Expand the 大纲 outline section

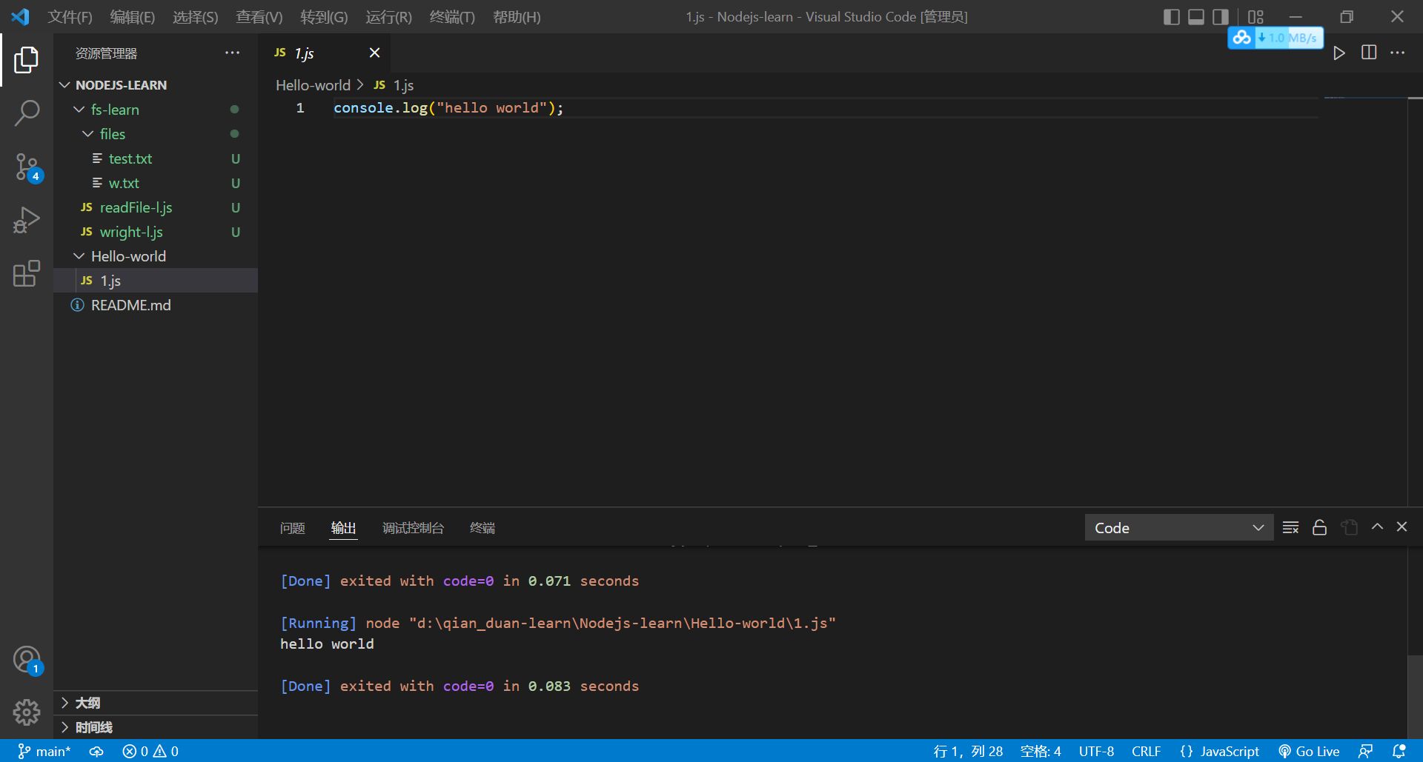pos(156,703)
